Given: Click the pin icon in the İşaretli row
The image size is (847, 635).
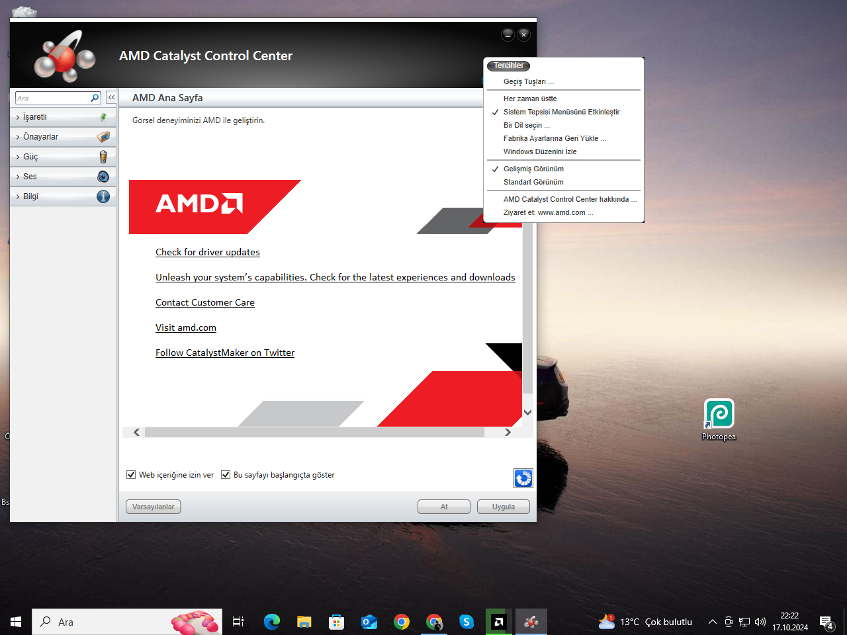Looking at the screenshot, I should click(x=103, y=117).
